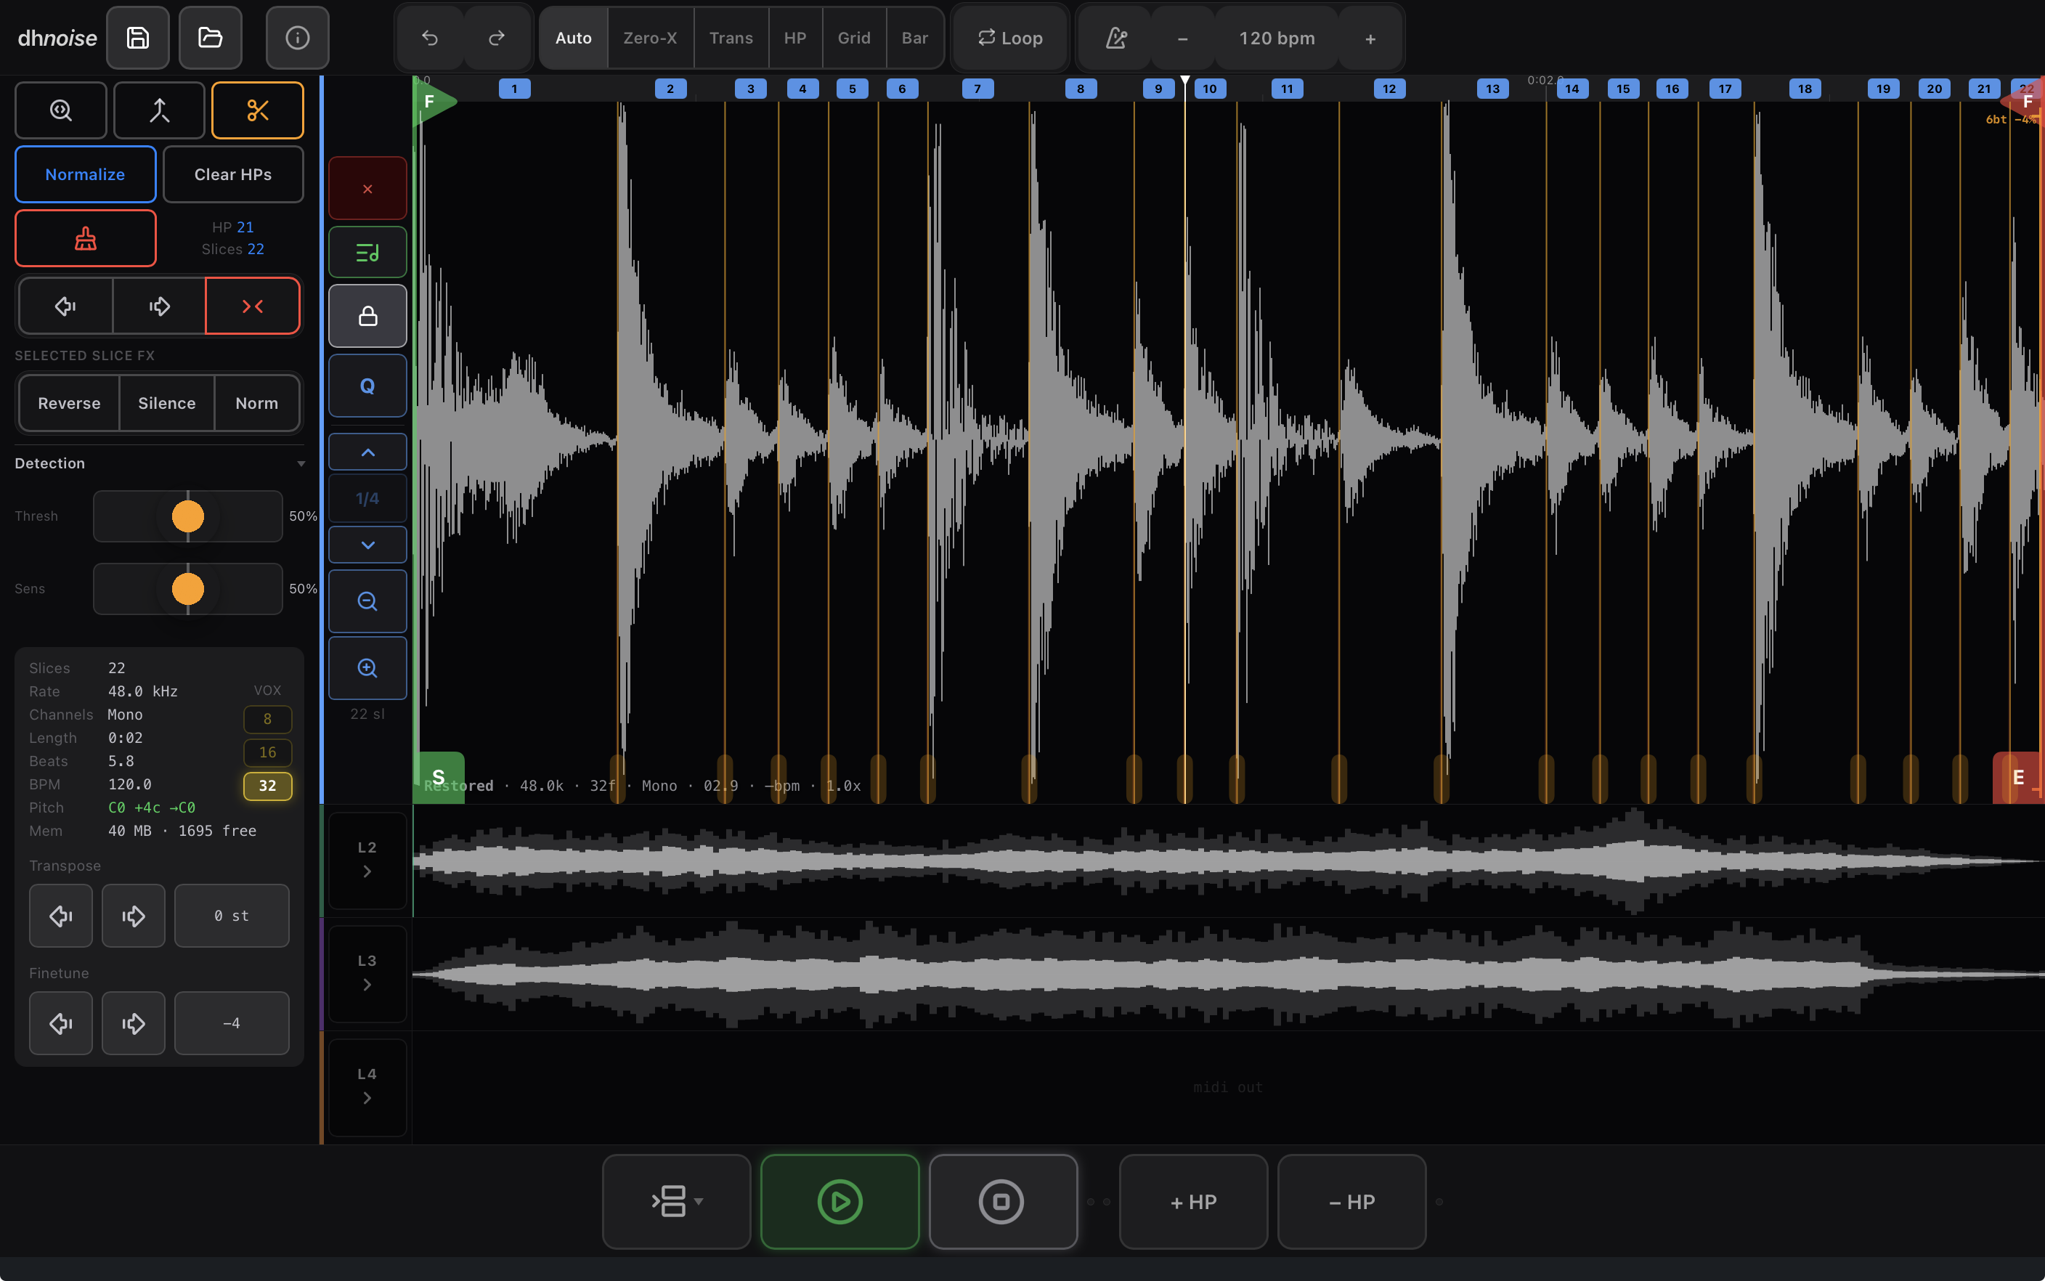2045x1281 pixels.
Task: Click the save file icon
Action: pyautogui.click(x=138, y=37)
